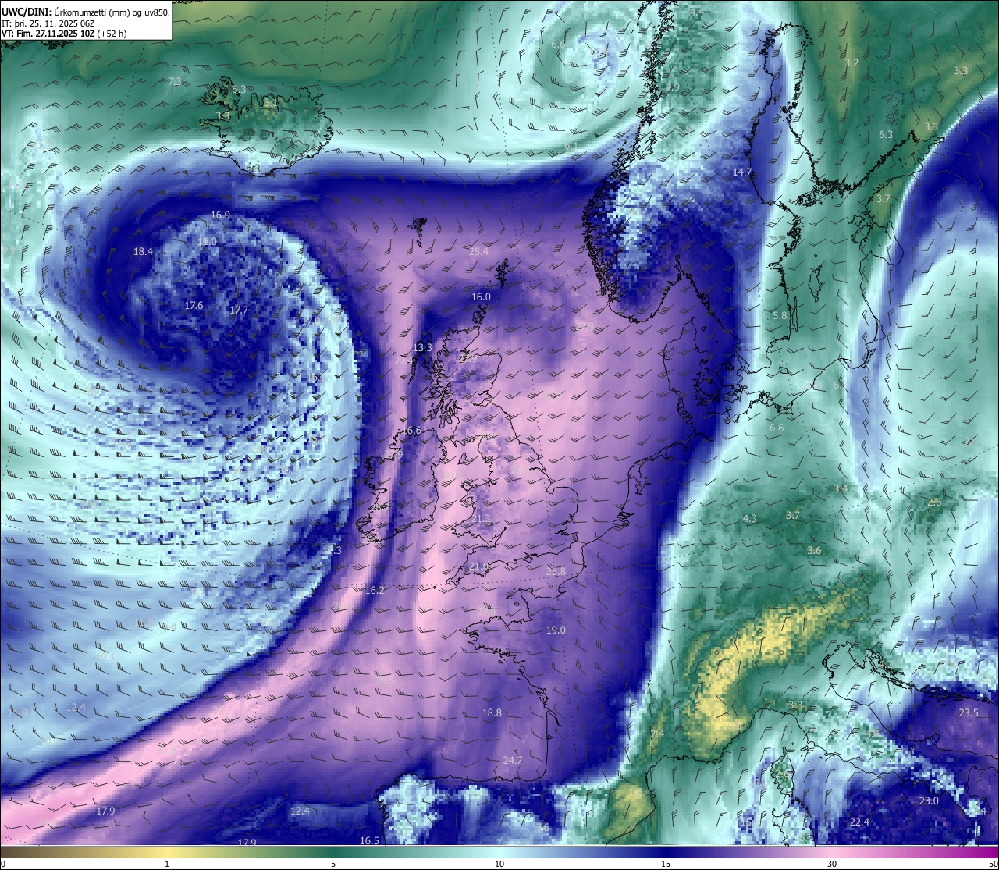The width and height of the screenshot is (999, 870).
Task: Click the colorbar tick labeled 10
Action: [499, 864]
